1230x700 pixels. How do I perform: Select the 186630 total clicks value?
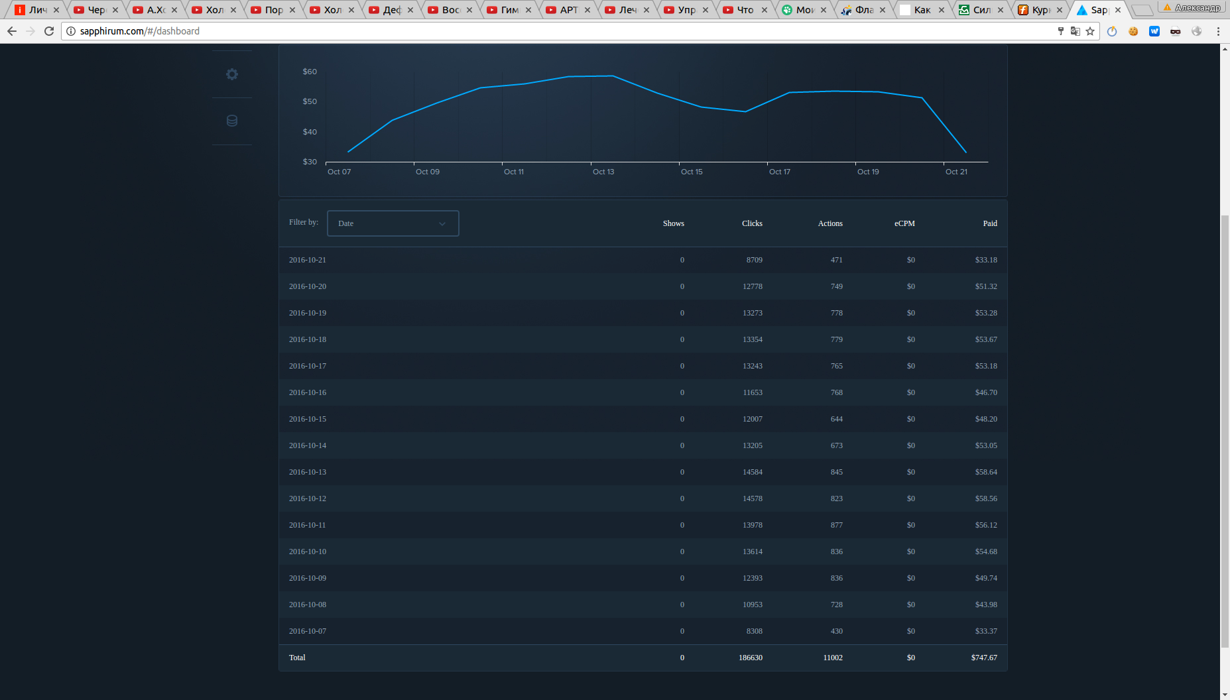coord(751,658)
